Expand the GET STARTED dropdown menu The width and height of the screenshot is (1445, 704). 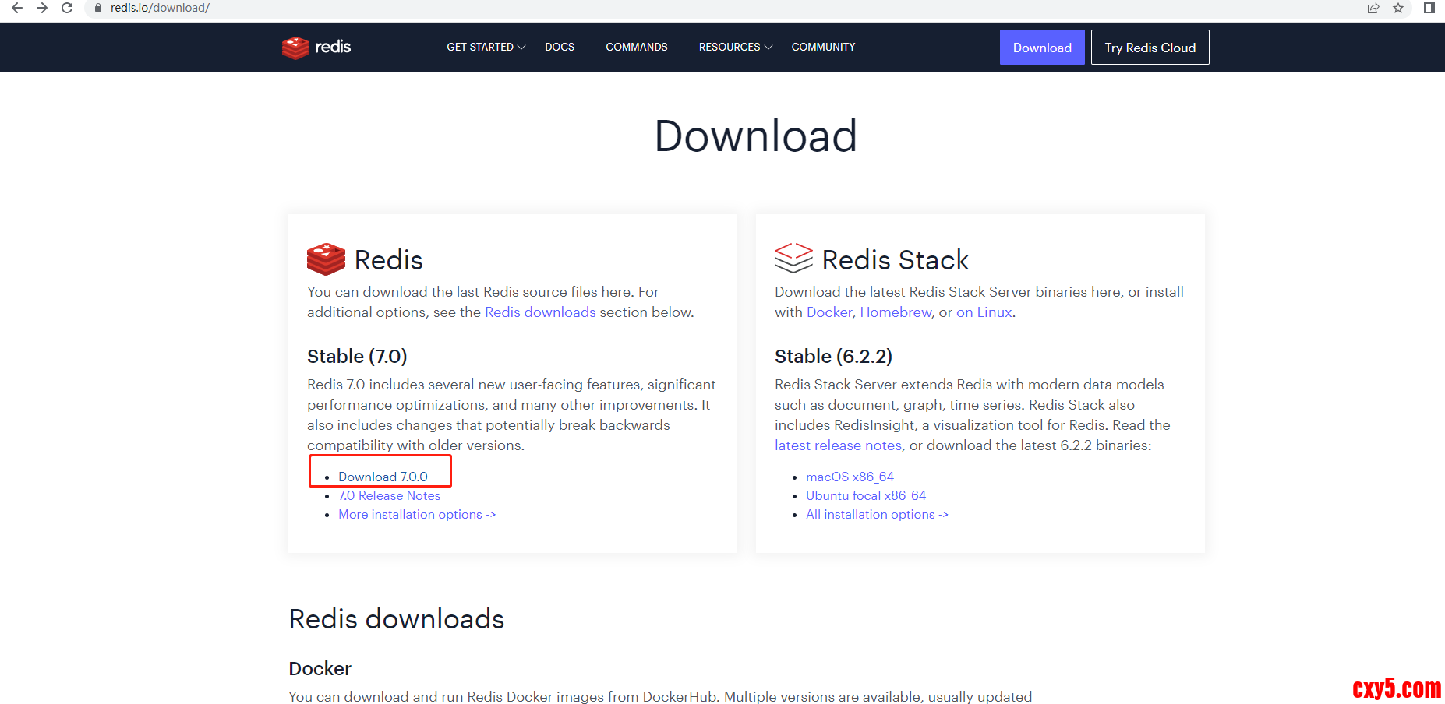pos(486,48)
